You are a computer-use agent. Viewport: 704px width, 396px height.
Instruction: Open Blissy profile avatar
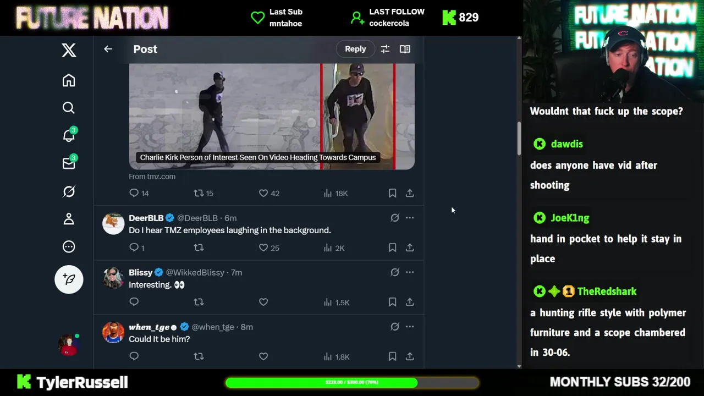[x=113, y=278]
